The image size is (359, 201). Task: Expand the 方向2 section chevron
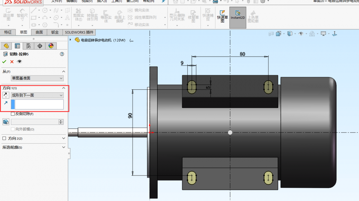pyautogui.click(x=63, y=138)
